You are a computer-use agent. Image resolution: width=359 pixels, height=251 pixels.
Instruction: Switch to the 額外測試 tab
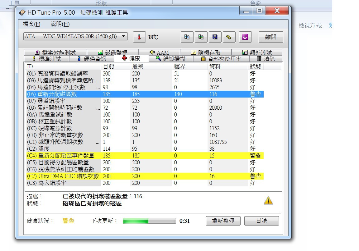click(x=257, y=52)
